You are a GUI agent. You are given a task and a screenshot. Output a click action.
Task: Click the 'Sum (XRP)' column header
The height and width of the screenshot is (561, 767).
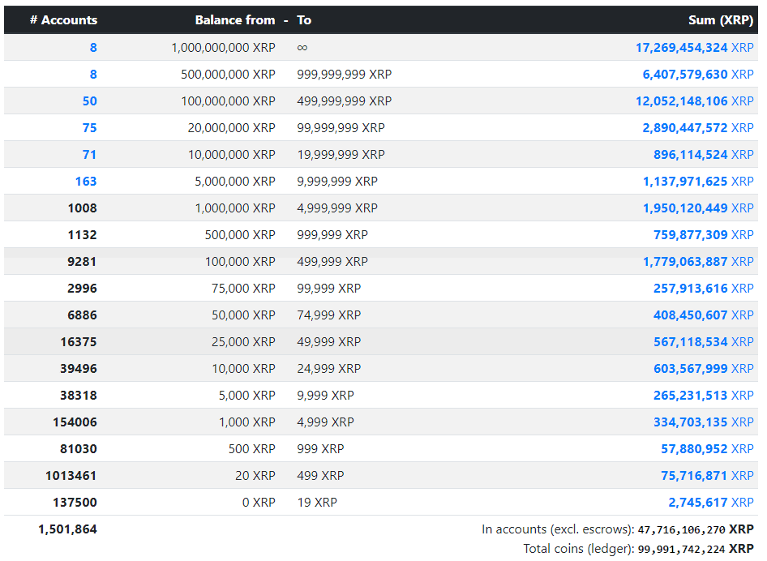tap(721, 20)
